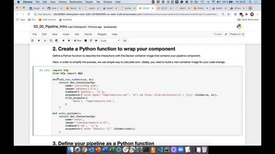Image resolution: width=275 pixels, height=154 pixels.
Task: Open the Apps bookmark shortcut
Action: [x=21, y=20]
